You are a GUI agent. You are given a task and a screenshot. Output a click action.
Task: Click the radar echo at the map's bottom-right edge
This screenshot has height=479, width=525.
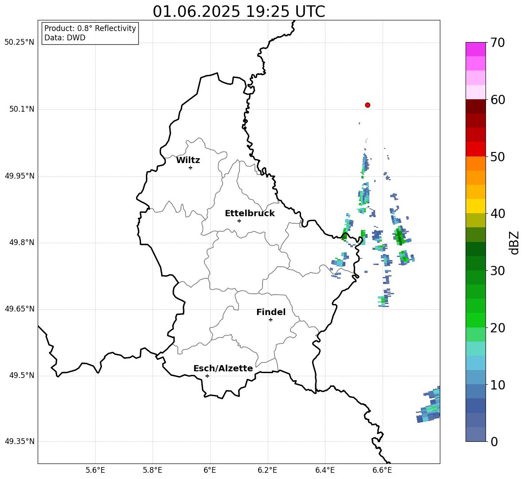(429, 405)
